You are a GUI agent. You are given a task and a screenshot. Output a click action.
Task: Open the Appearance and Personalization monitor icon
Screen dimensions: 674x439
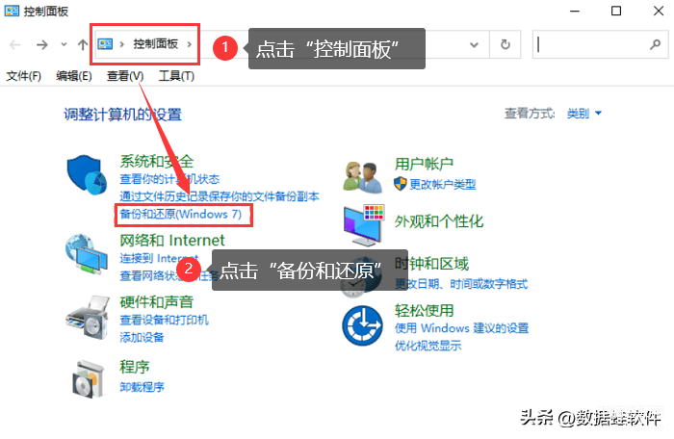[x=364, y=225]
